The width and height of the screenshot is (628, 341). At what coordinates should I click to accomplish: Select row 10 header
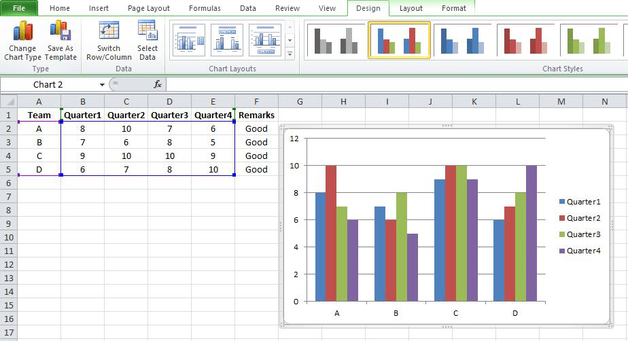[x=8, y=237]
